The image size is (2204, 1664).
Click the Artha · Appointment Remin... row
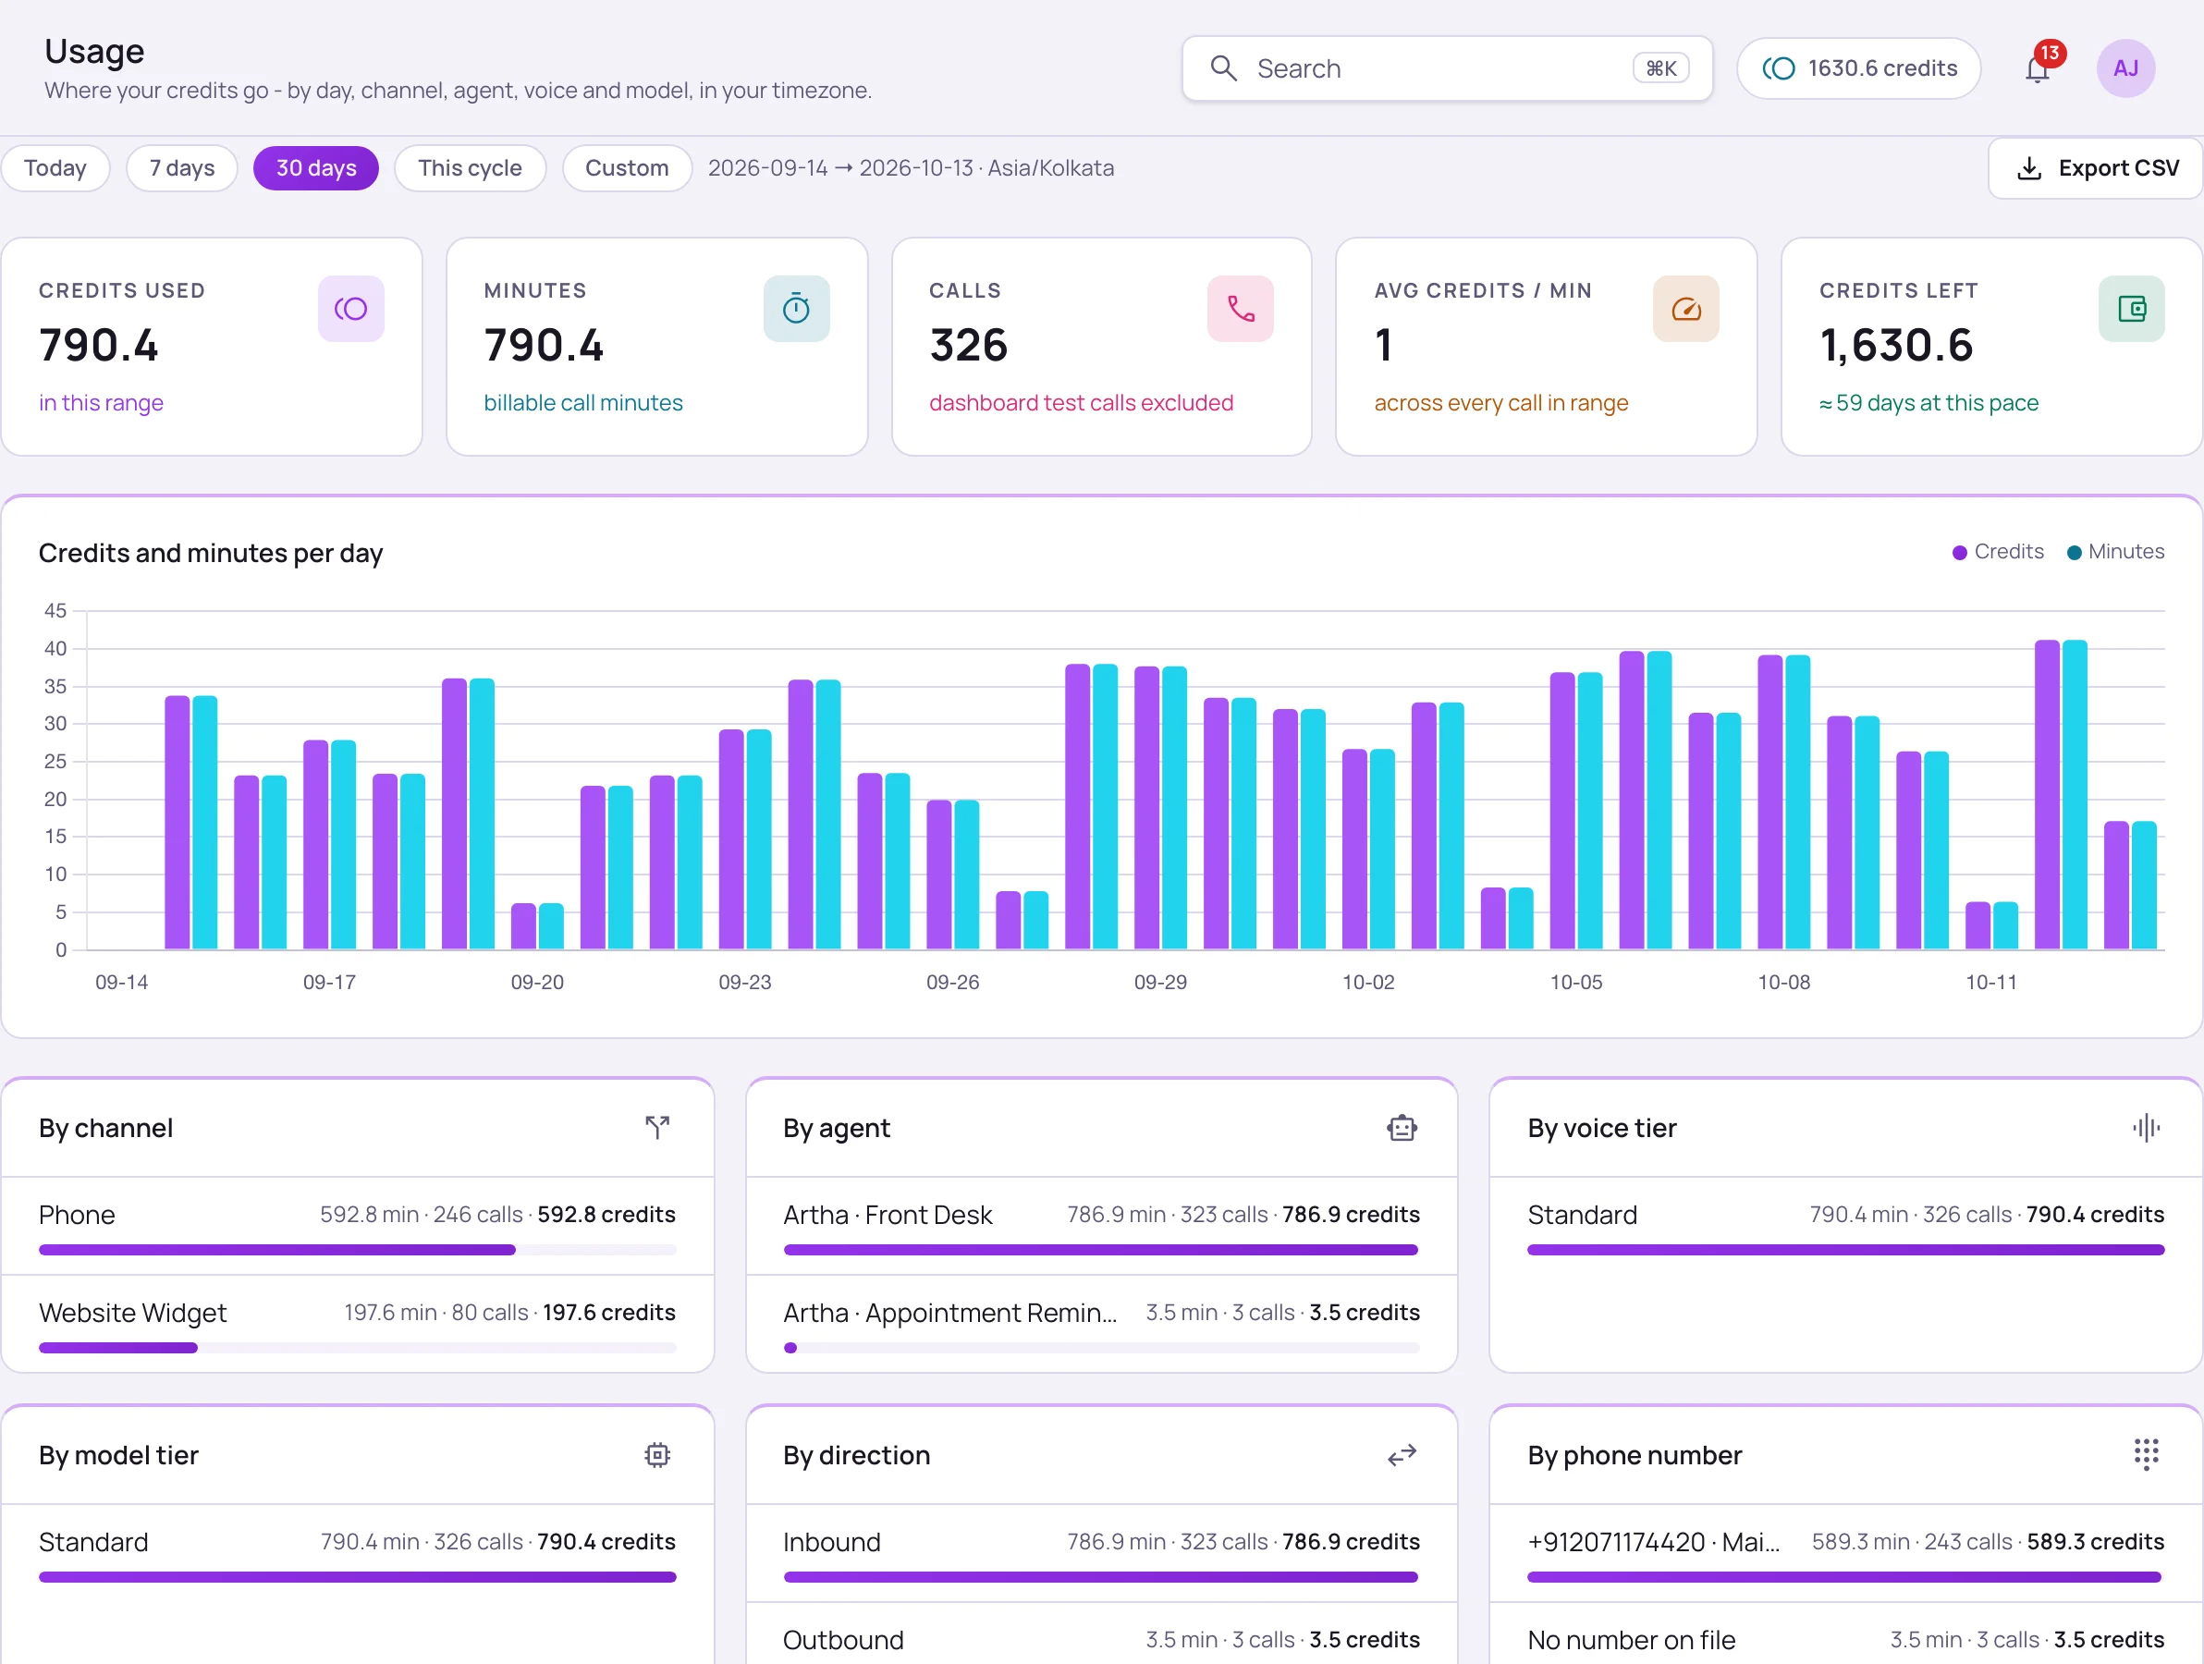coord(1101,1324)
